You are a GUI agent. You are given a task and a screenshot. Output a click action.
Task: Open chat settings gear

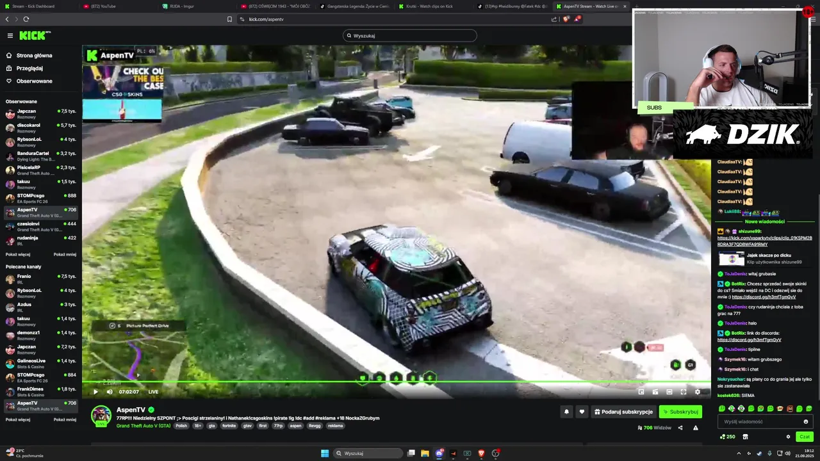(x=788, y=437)
